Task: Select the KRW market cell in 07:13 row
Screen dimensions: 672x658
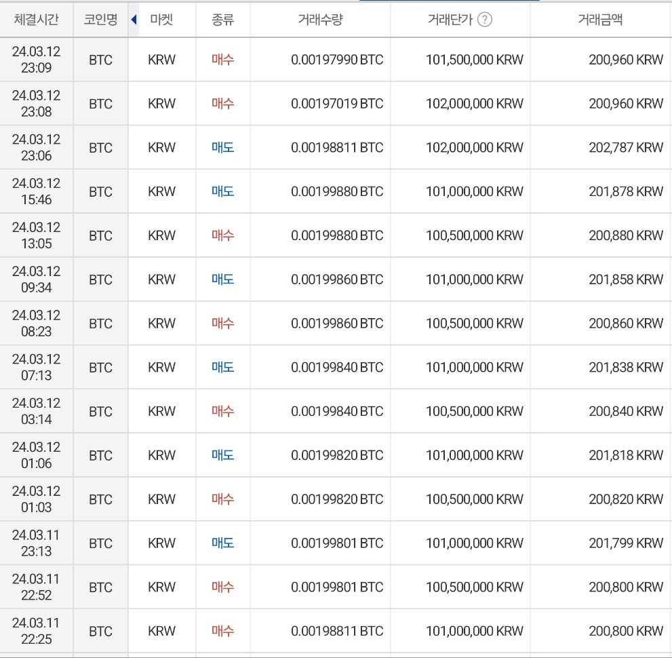Action: point(161,368)
